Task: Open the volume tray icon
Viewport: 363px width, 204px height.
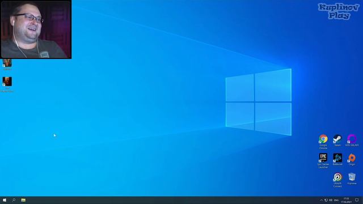Action: tap(331, 200)
